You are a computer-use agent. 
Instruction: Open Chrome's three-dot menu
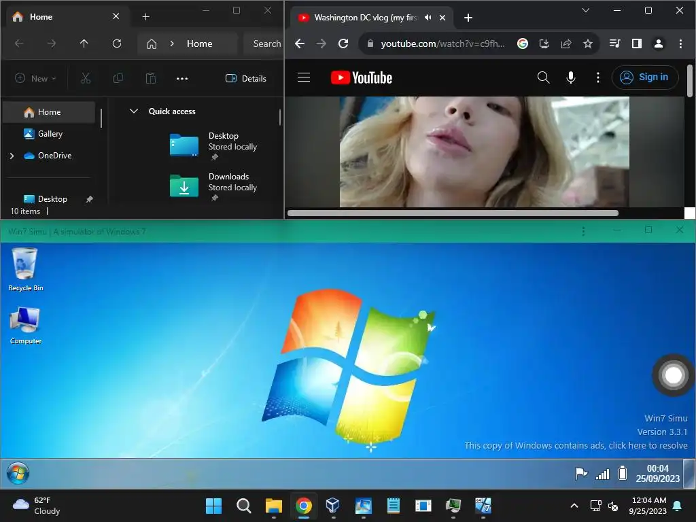click(680, 43)
